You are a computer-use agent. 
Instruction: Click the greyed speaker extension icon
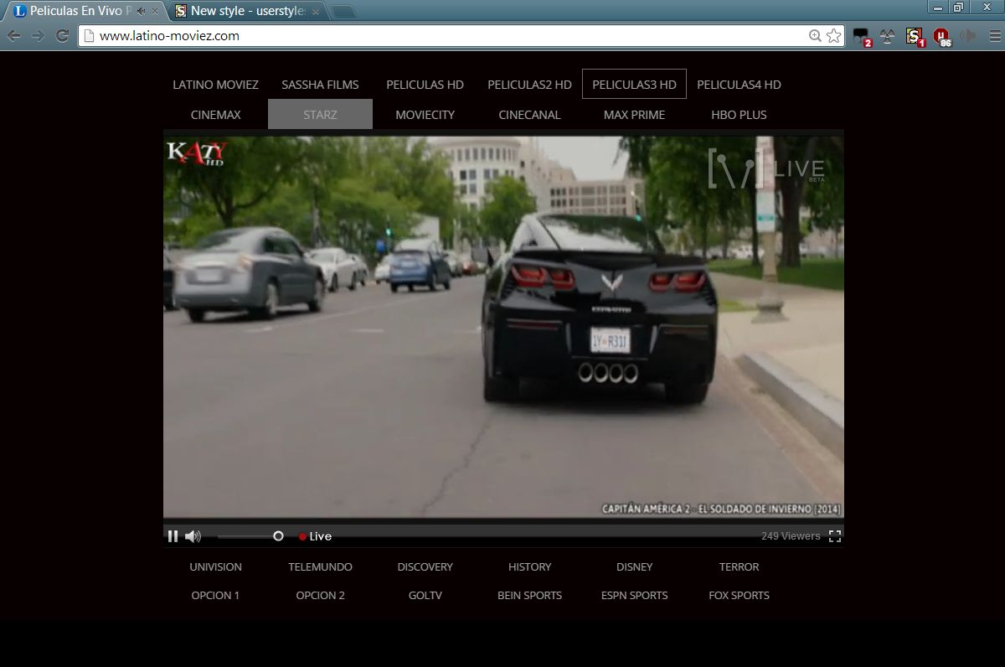[968, 36]
